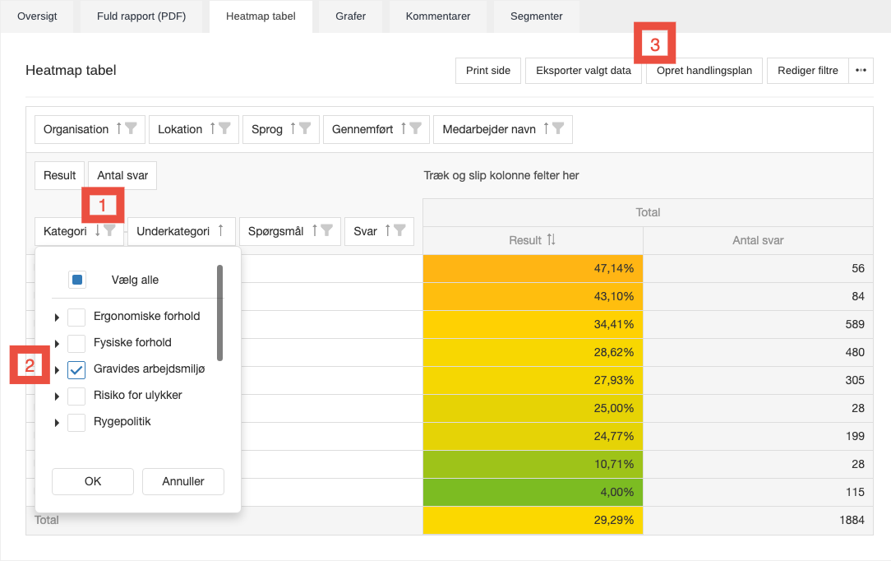Viewport: 891px width, 561px height.
Task: Toggle the sort arrow on Spørgsmål field
Action: [314, 230]
